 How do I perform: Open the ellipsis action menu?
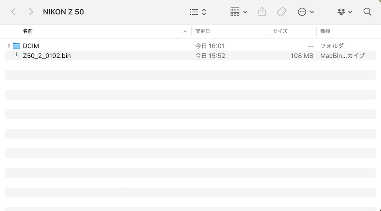(x=306, y=12)
